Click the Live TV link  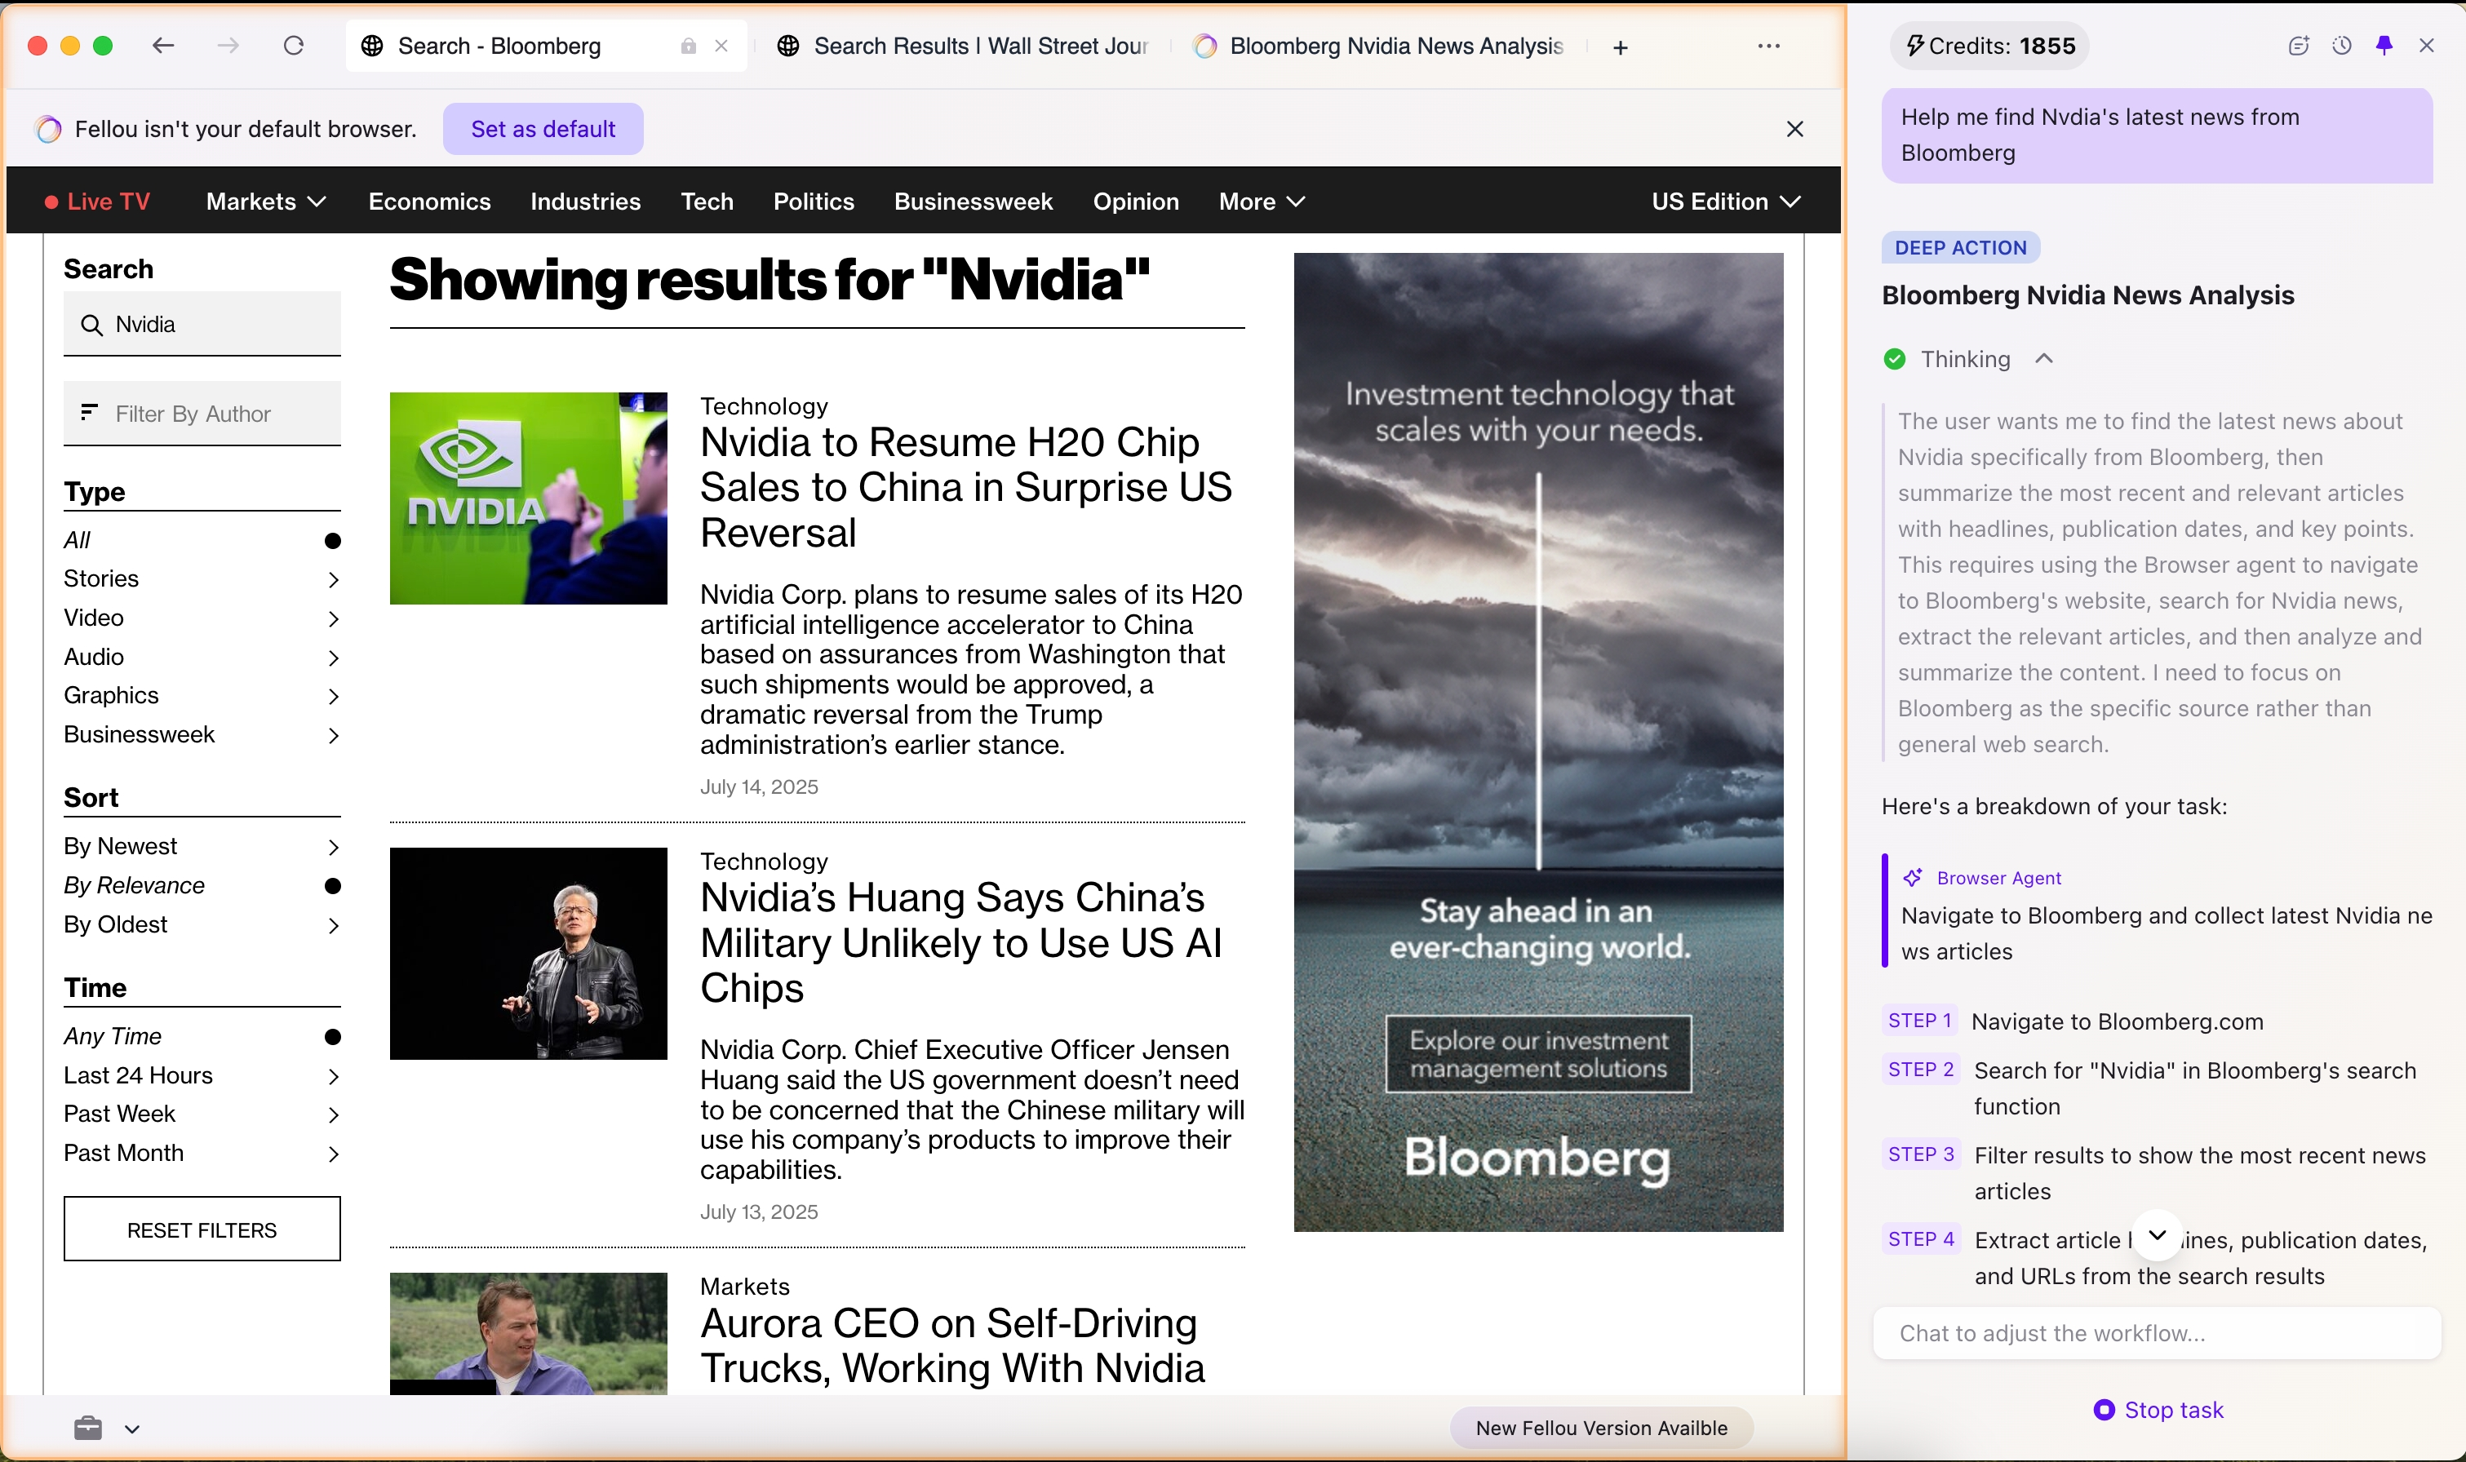coord(98,201)
